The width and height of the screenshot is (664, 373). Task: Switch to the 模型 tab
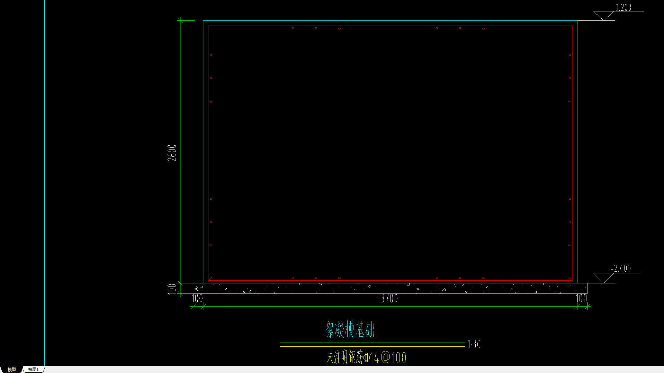(11, 370)
